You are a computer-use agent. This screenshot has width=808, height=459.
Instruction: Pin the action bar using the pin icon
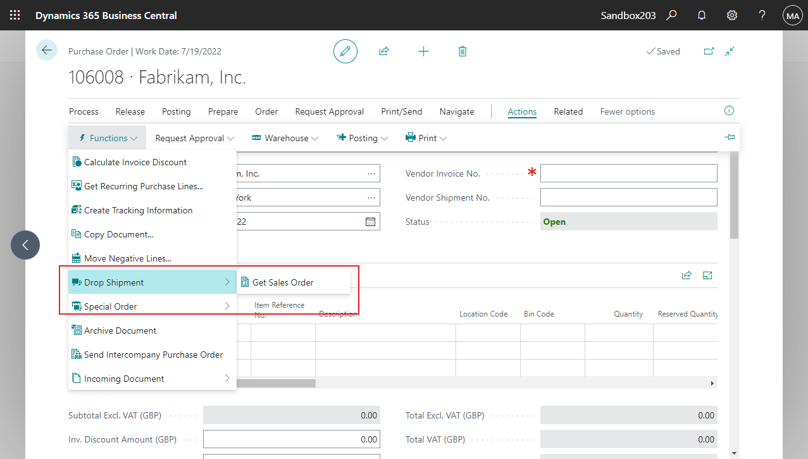[x=730, y=137]
